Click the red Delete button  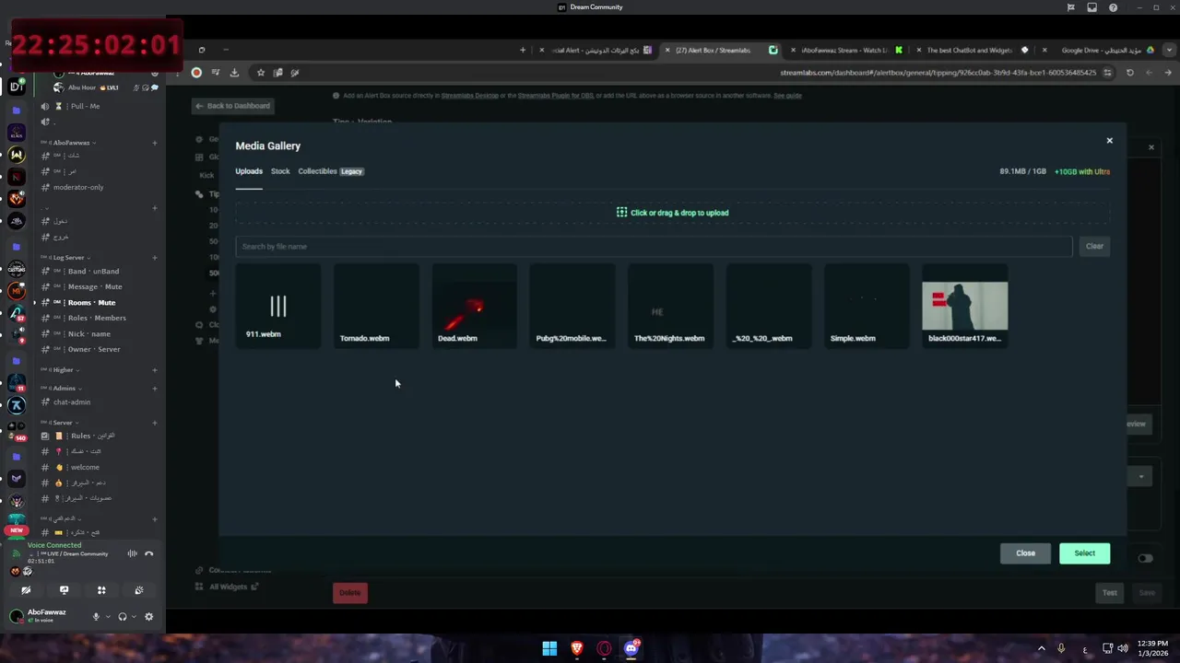click(349, 593)
